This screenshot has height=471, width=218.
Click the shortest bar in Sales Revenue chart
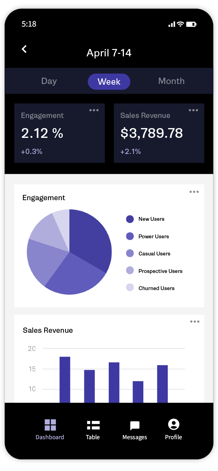coord(138,392)
